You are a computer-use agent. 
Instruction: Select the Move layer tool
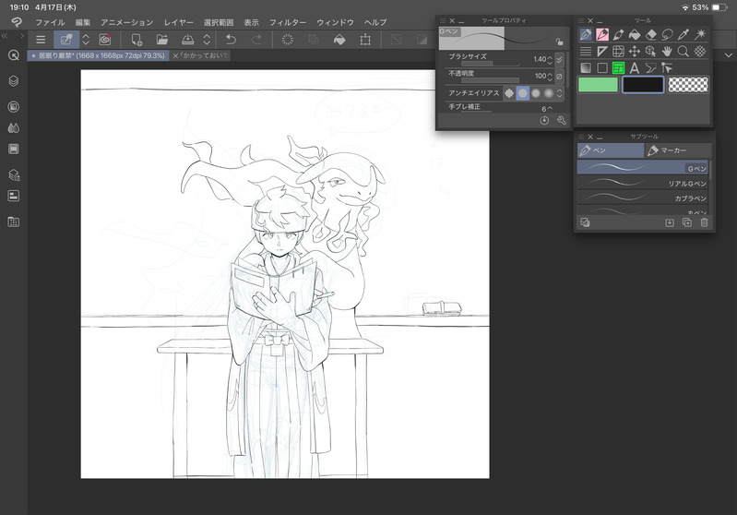pos(635,52)
